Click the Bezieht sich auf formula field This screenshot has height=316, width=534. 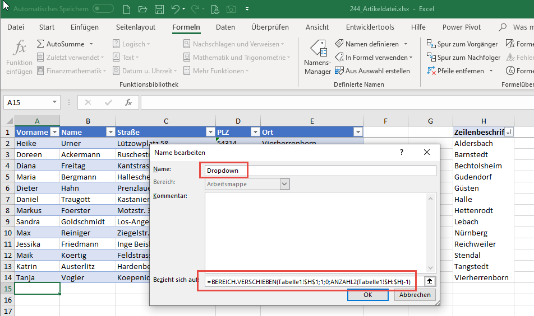coord(314,282)
